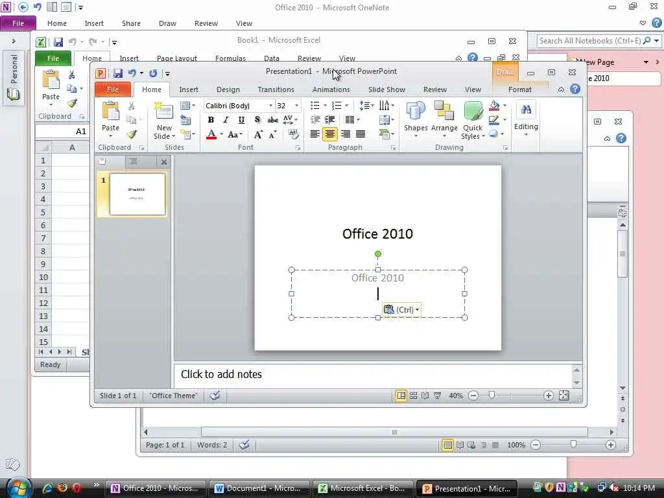Click Zoom In plus button in PowerPoint

tap(548, 396)
